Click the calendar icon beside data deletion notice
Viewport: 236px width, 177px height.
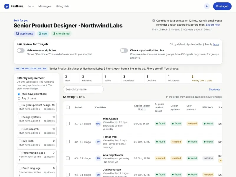(x=153, y=20)
